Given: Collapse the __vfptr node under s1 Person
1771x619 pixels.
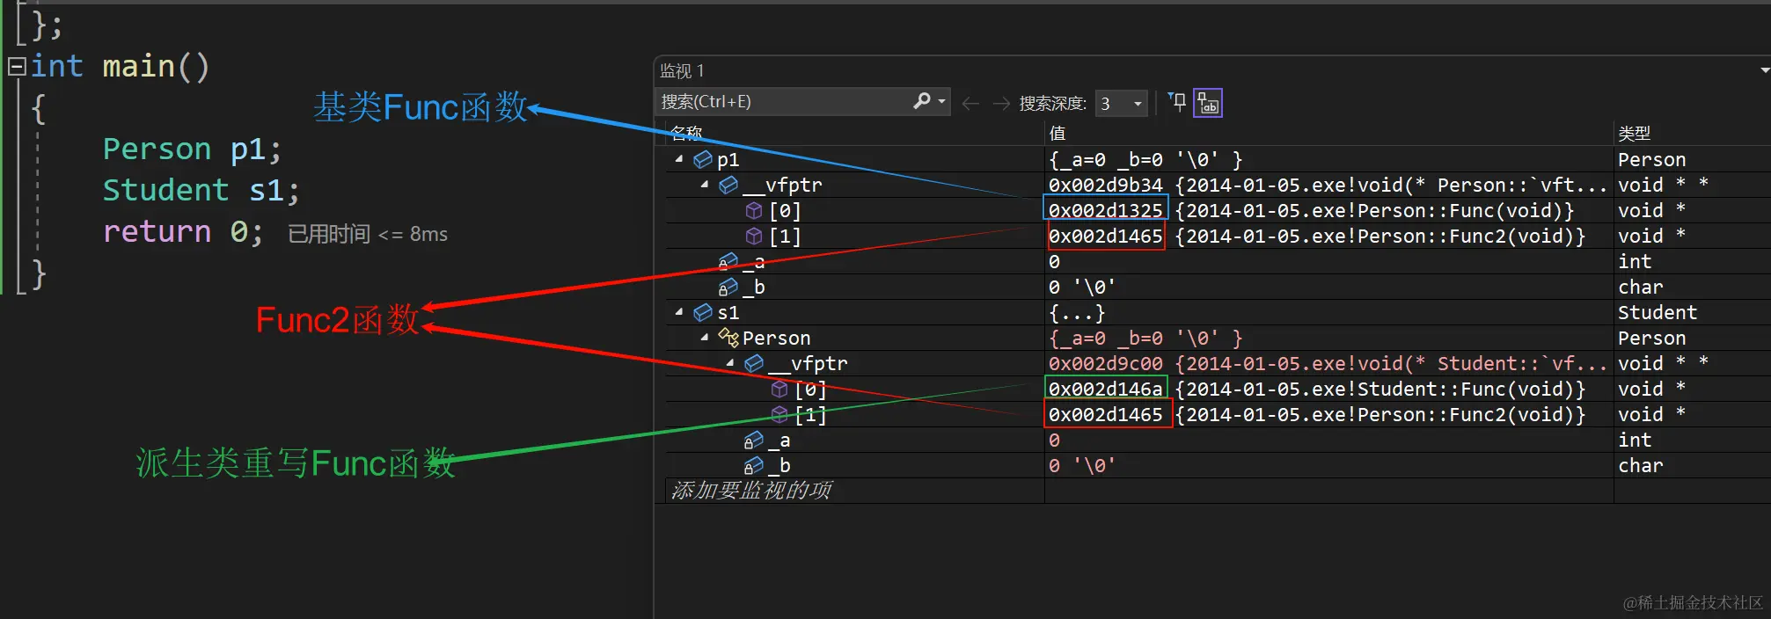Looking at the screenshot, I should (x=730, y=363).
